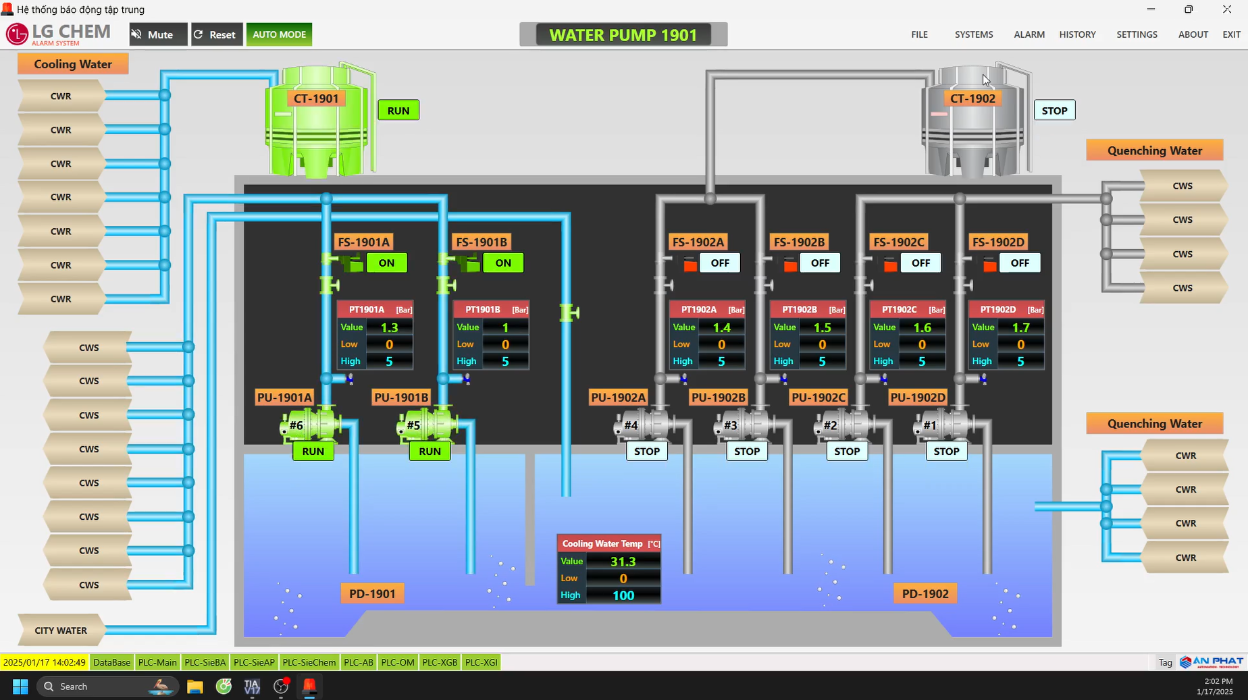This screenshot has width=1248, height=700.
Task: Open File Explorer in the taskbar
Action: tap(195, 686)
